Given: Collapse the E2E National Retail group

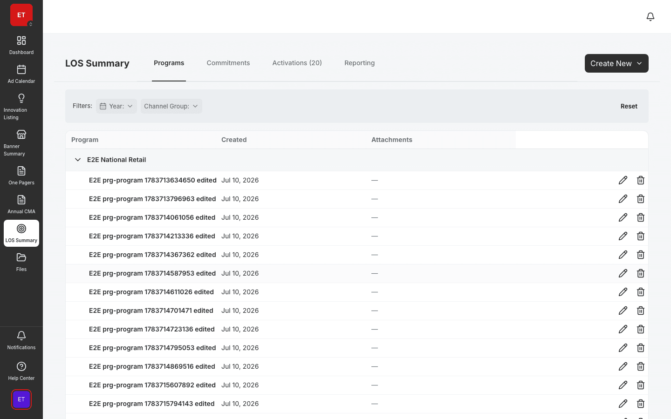Looking at the screenshot, I should (78, 160).
